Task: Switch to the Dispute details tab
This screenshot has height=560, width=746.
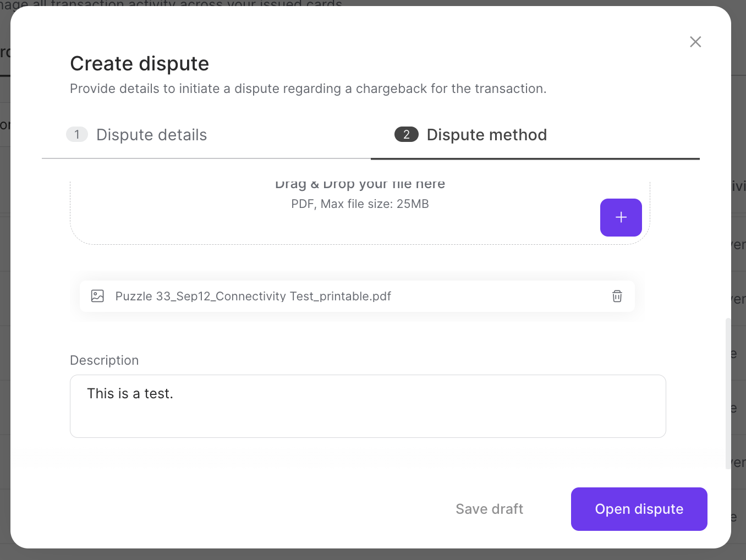Action: [151, 134]
